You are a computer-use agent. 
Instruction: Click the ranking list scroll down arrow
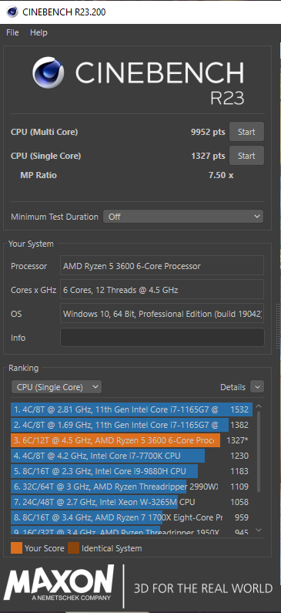pyautogui.click(x=259, y=530)
